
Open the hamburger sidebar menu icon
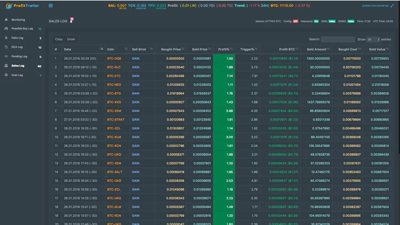51,6
